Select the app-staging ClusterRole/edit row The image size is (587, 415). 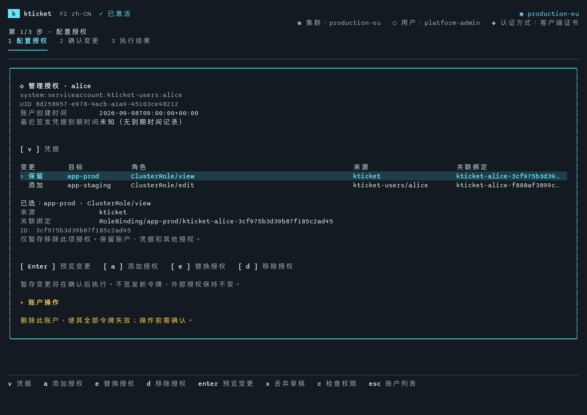(293, 185)
